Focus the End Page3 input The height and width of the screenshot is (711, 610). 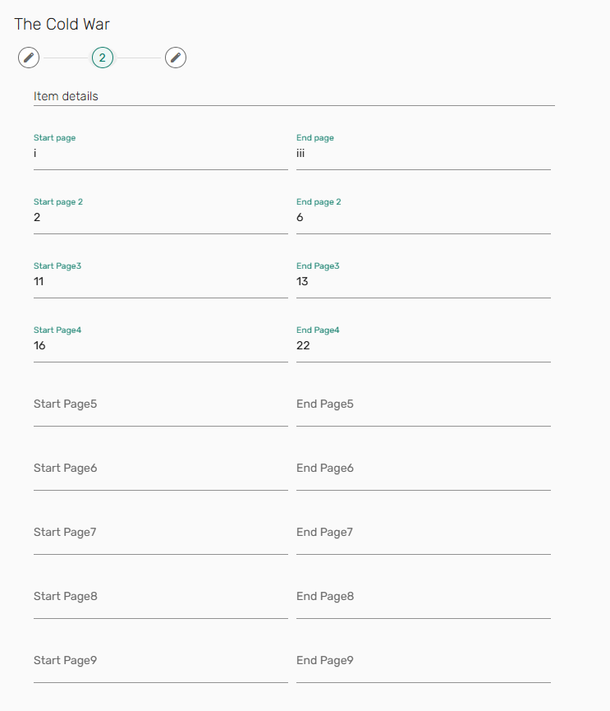pos(423,282)
